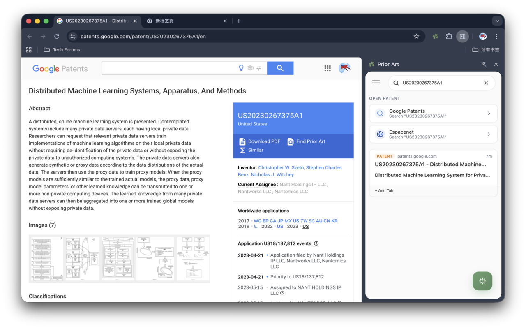View site information icon in address bar
This screenshot has height=329, width=526.
[x=73, y=37]
